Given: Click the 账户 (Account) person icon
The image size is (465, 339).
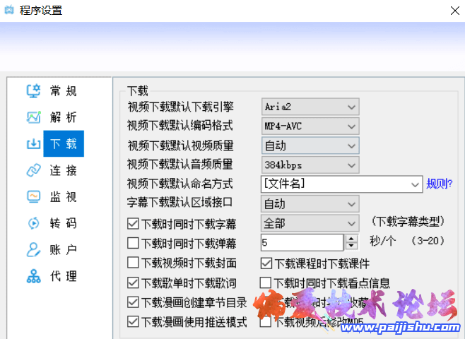Looking at the screenshot, I should click(x=33, y=249).
